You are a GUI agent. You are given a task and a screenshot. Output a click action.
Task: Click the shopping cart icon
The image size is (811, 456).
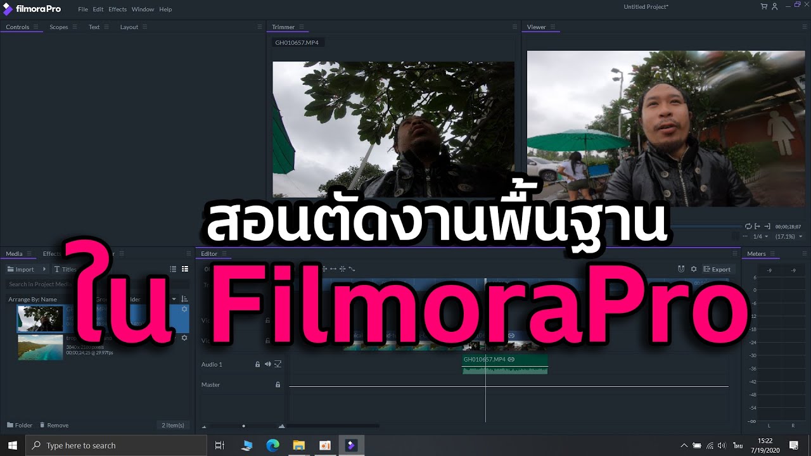[764, 6]
